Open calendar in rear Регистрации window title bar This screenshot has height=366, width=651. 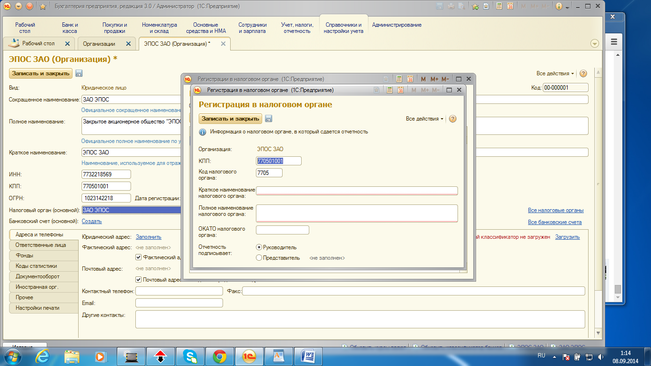click(x=410, y=79)
